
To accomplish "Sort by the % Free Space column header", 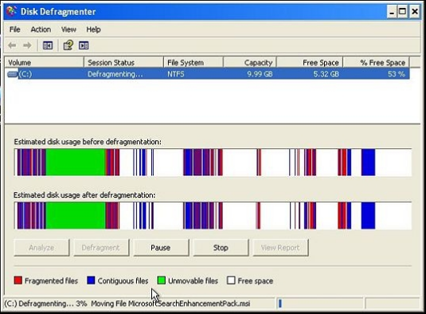I will [x=376, y=62].
